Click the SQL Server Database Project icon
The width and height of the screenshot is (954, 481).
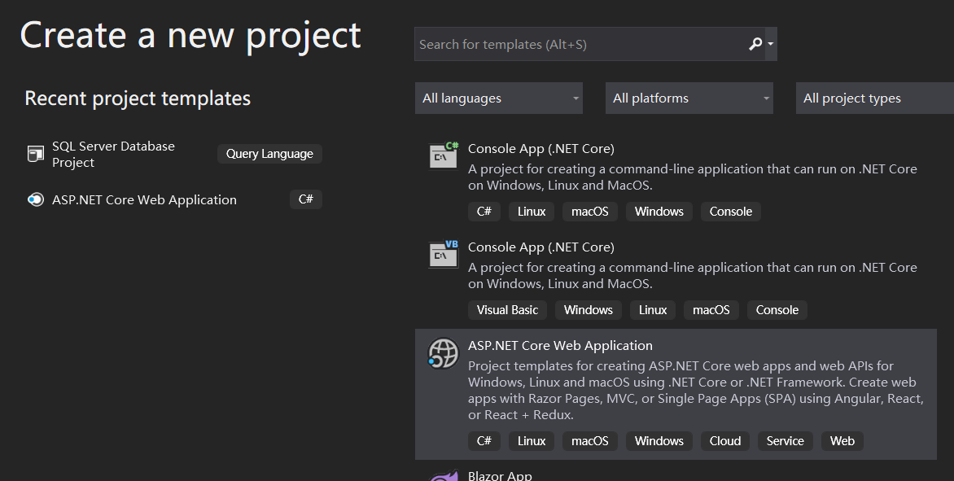[x=36, y=154]
